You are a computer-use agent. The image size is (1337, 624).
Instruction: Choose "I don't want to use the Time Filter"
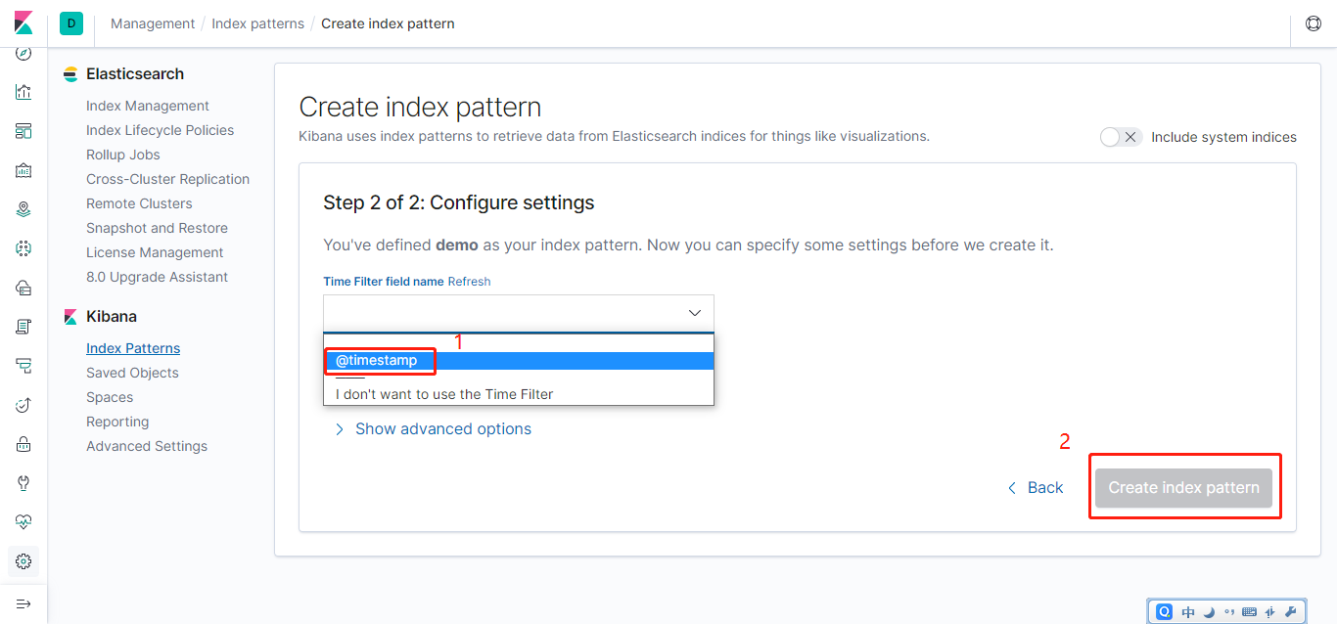[444, 394]
